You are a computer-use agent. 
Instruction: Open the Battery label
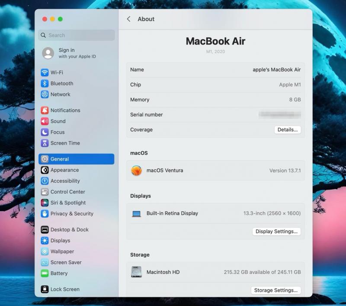click(59, 274)
